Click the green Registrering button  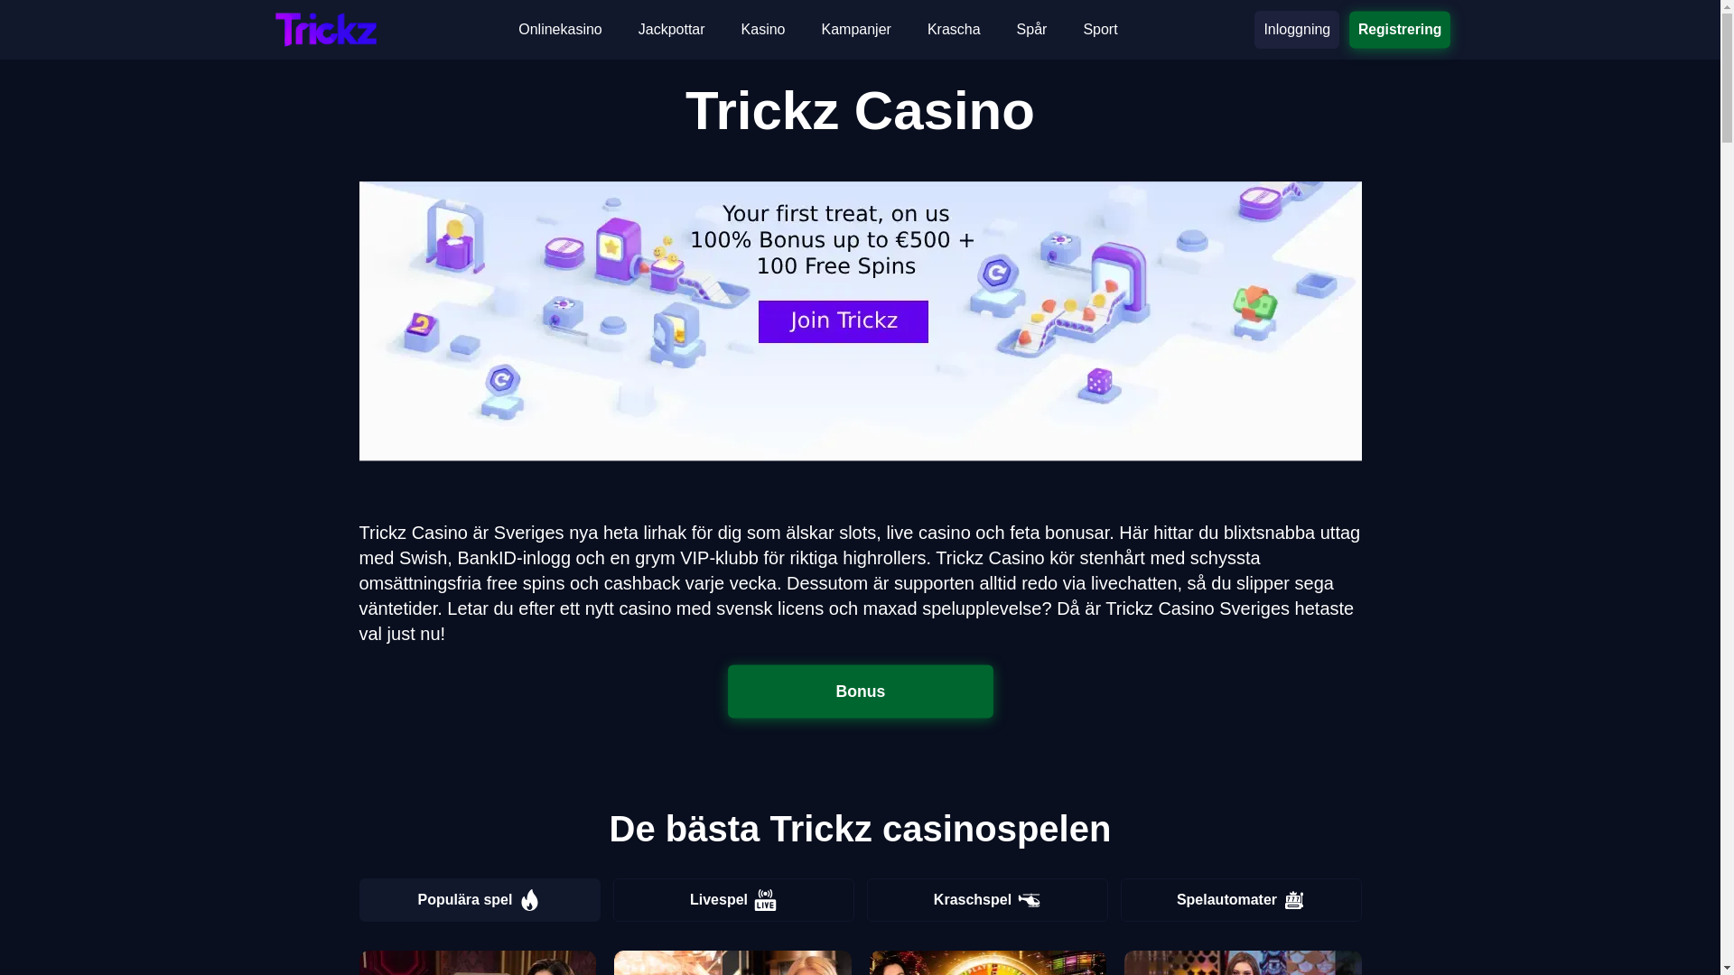1400,30
